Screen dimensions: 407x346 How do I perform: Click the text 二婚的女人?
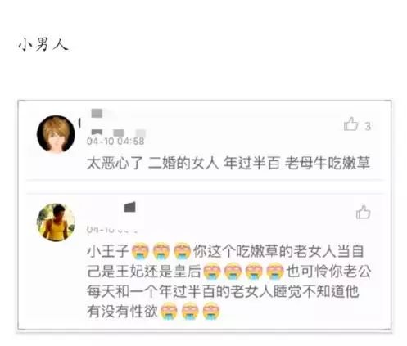(x=183, y=163)
